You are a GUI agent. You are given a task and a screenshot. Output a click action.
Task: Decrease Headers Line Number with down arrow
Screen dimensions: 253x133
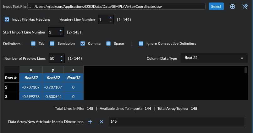(x=111, y=21)
